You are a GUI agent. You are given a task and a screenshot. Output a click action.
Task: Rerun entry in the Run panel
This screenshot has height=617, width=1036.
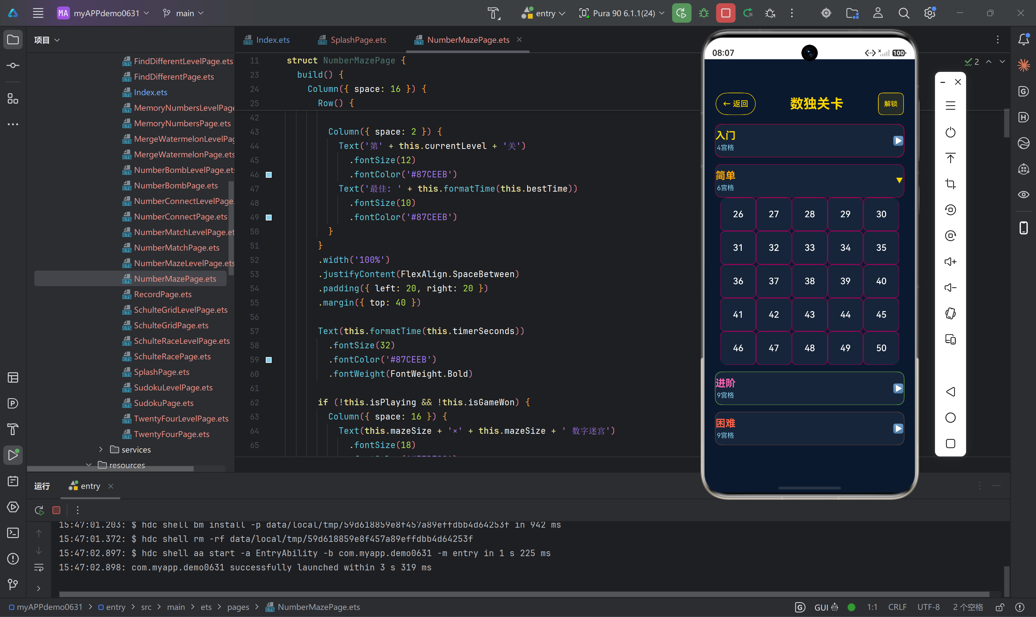[39, 510]
